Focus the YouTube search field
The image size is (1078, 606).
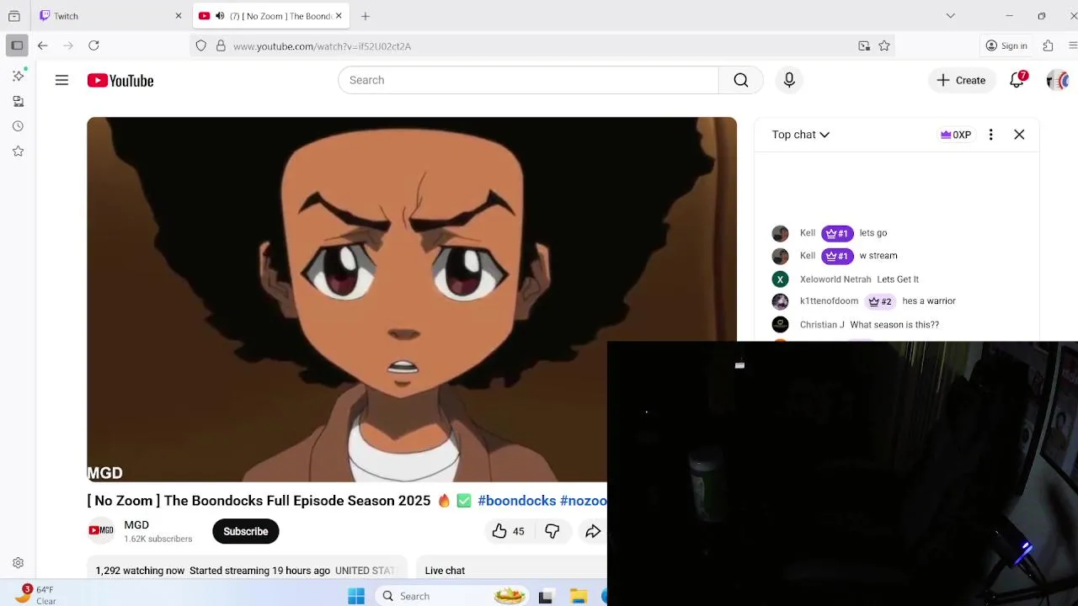coord(528,80)
